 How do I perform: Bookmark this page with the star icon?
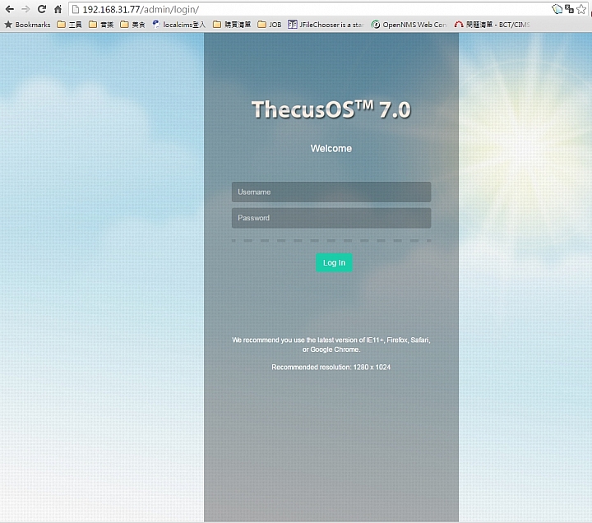pyautogui.click(x=581, y=9)
